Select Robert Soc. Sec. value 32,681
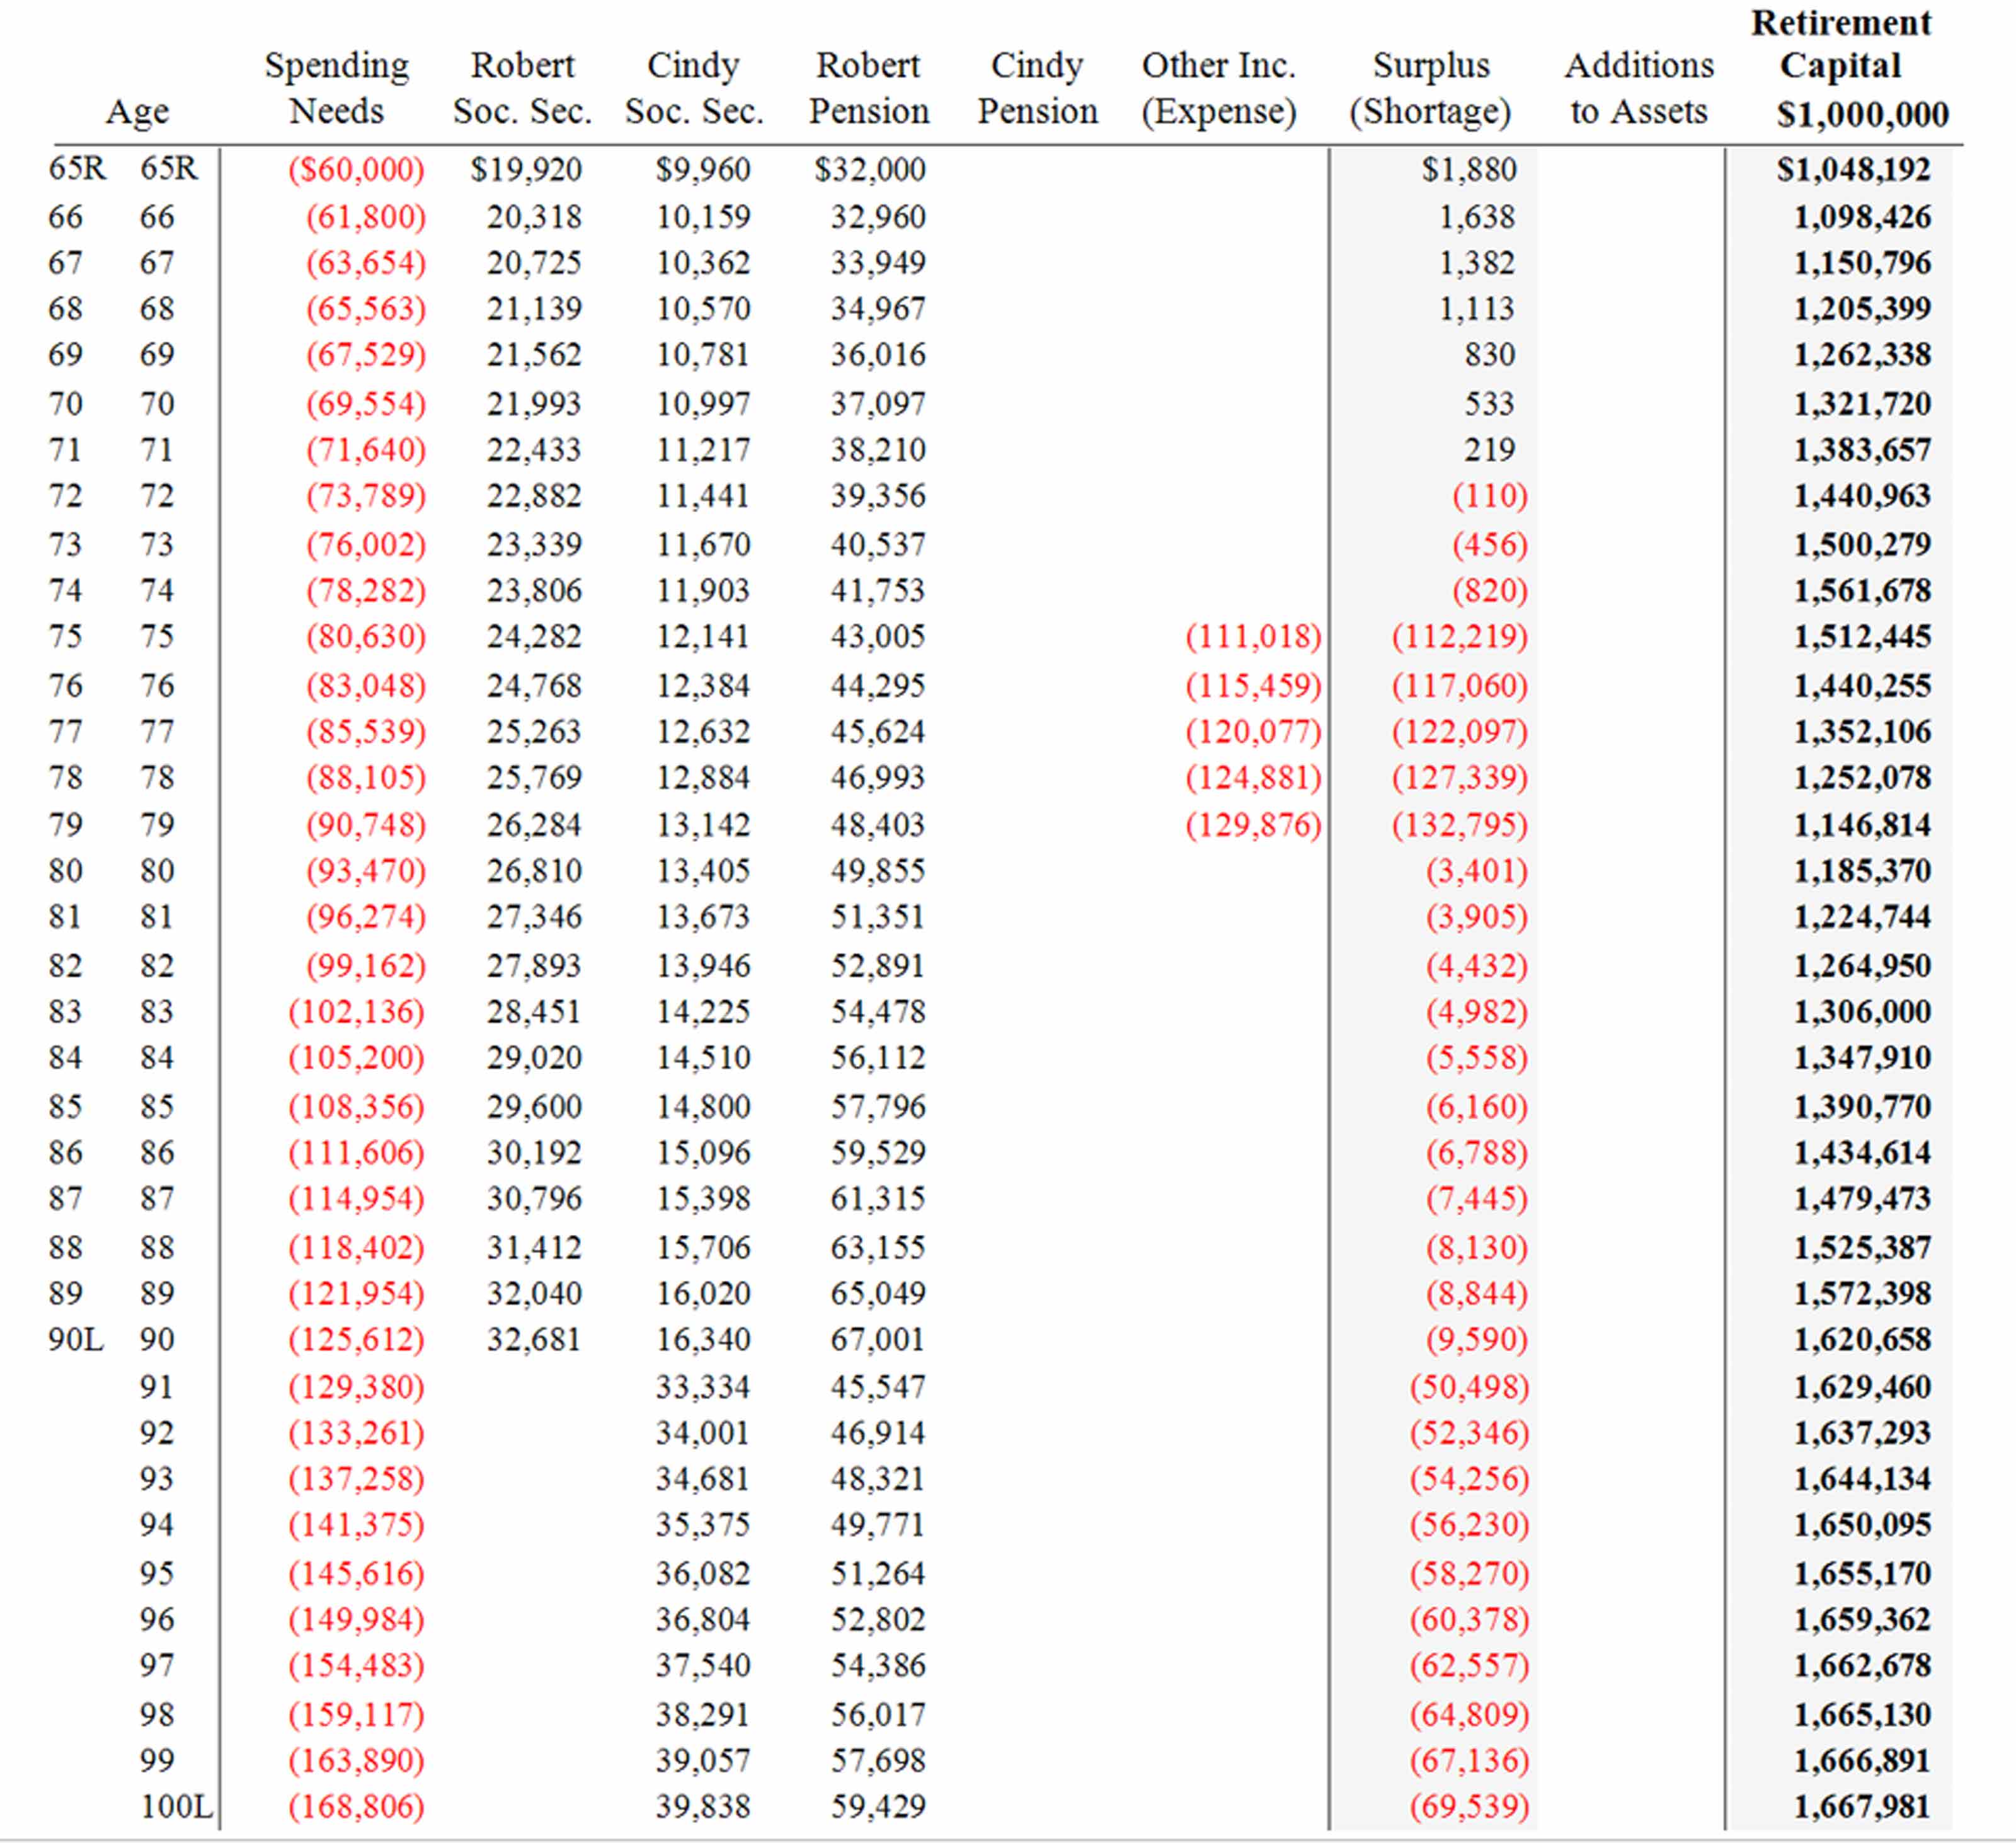Screen dimensions: 2016x1843 pos(534,1340)
